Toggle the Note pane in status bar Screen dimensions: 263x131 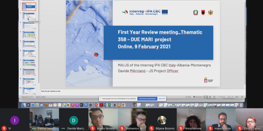pos(188,97)
